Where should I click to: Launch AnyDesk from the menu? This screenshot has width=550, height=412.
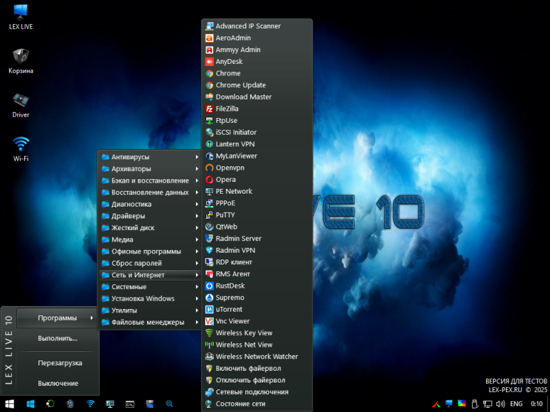click(229, 62)
